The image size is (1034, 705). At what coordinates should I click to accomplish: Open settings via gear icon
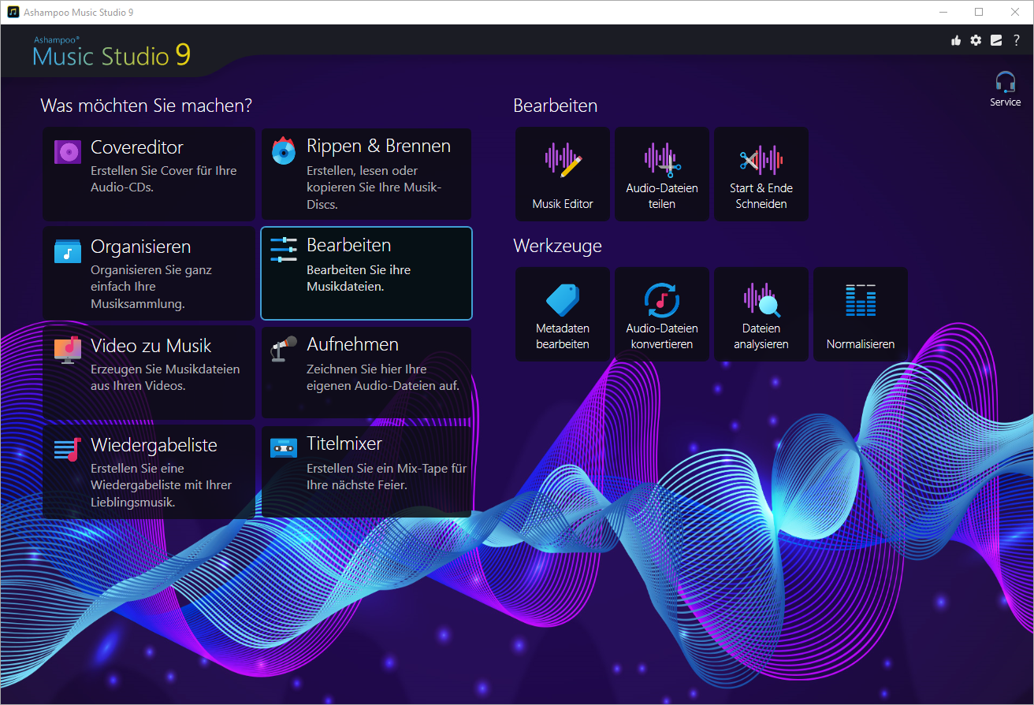976,40
